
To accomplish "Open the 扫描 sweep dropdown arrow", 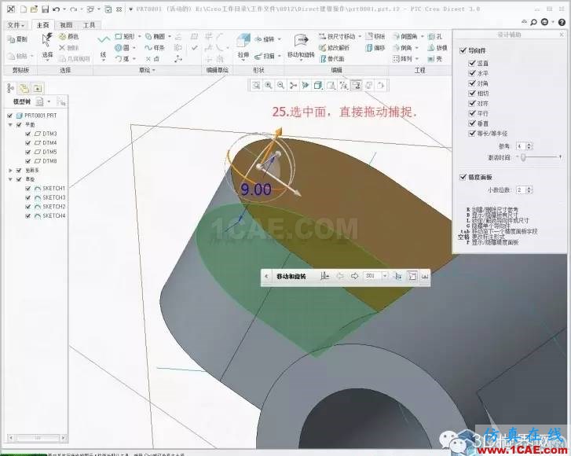I will pos(280,56).
